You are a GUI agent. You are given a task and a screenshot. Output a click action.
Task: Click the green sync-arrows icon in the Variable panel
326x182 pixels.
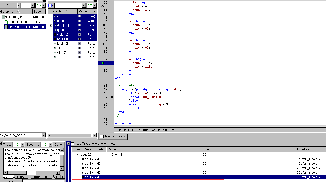click(x=89, y=5)
